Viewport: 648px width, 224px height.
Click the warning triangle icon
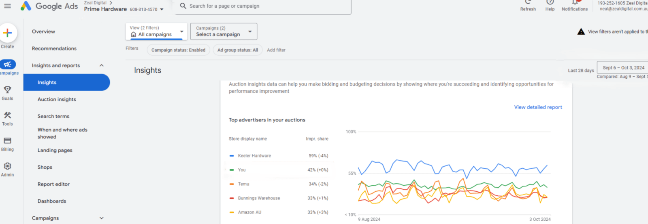[581, 31]
